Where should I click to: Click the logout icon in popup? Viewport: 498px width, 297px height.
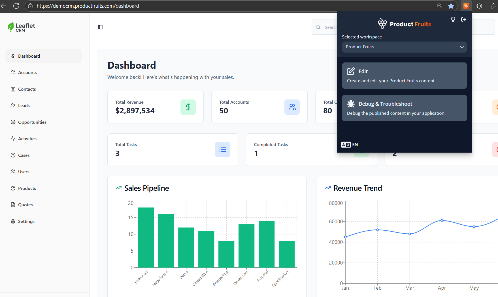click(463, 19)
